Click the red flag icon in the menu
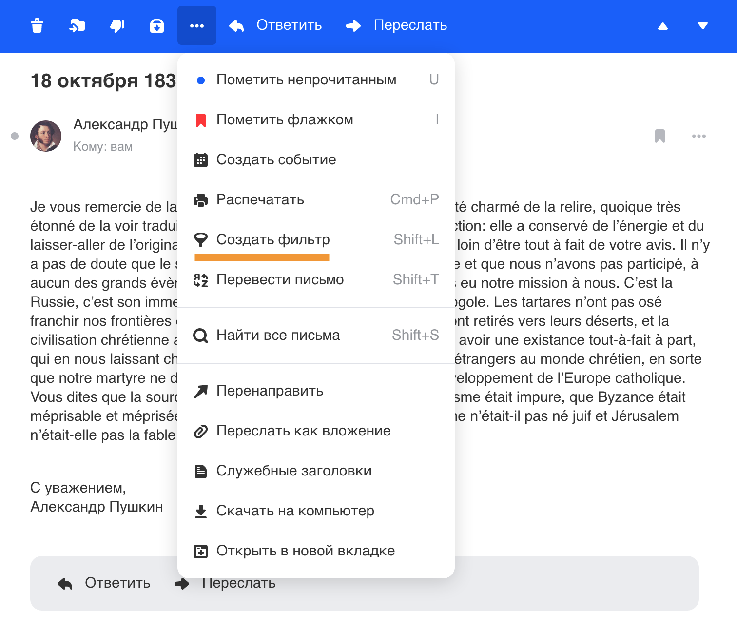The height and width of the screenshot is (633, 737). [x=200, y=120]
